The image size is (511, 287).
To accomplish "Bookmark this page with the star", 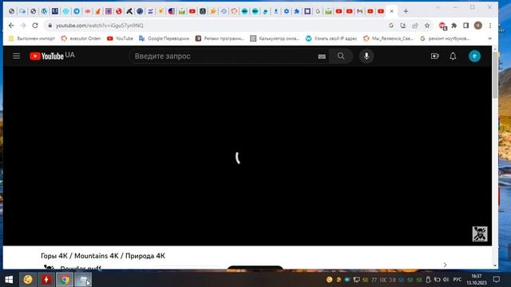I will click(x=427, y=26).
